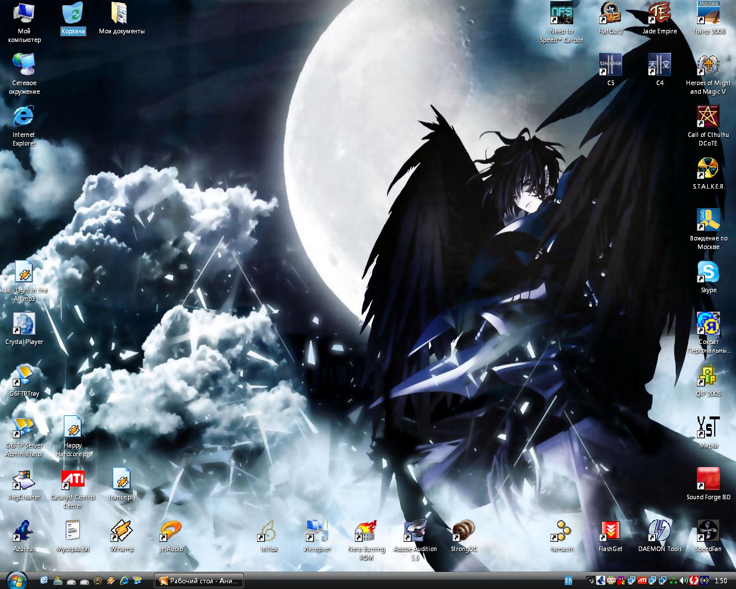Open the FlashGet red tray icon
Image resolution: width=736 pixels, height=589 pixels.
(694, 580)
